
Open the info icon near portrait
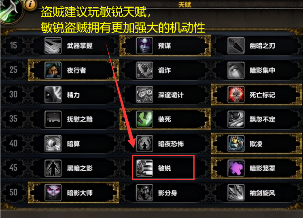(x=30, y=4)
